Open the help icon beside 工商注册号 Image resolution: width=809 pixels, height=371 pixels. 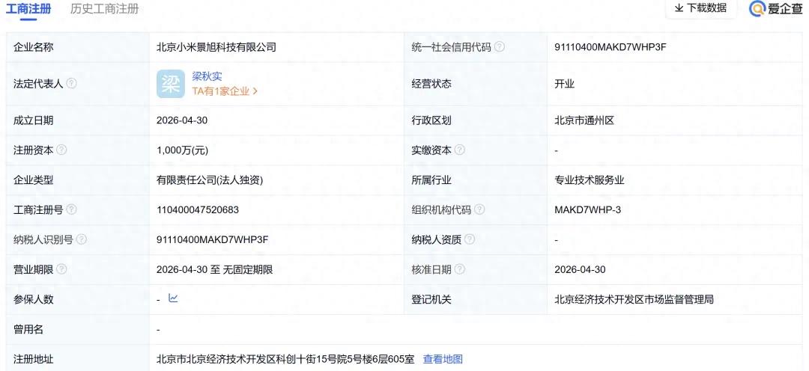tap(72, 209)
